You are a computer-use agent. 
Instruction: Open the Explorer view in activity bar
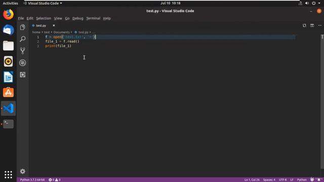[x=22, y=27]
